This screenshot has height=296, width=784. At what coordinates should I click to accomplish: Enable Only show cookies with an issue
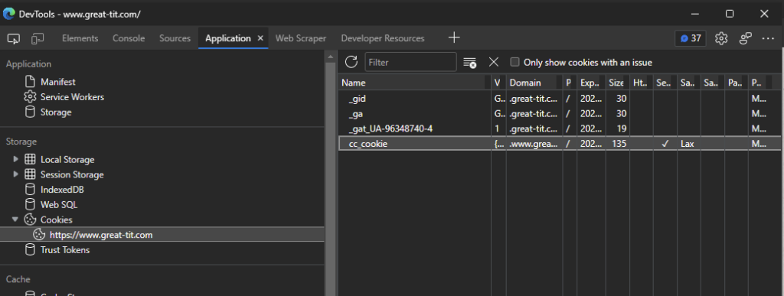[514, 63]
